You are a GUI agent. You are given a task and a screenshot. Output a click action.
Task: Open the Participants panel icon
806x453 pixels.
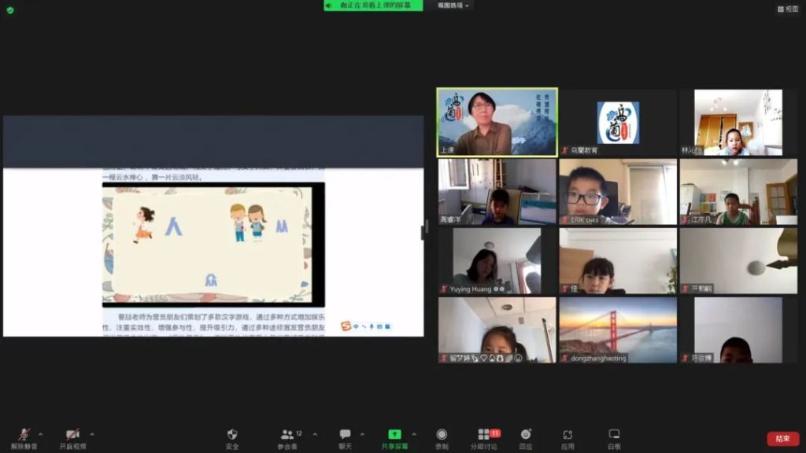click(287, 434)
